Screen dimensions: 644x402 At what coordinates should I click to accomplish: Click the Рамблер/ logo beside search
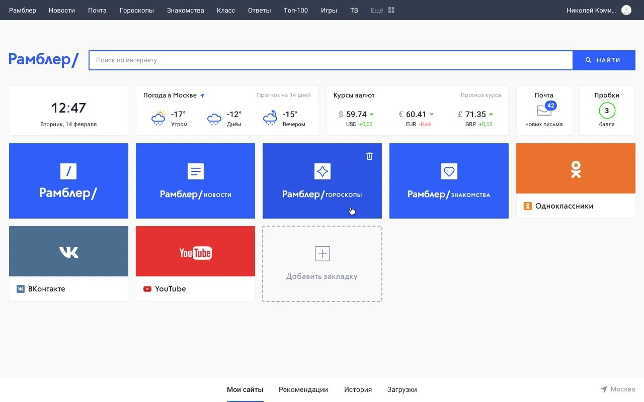tap(44, 60)
